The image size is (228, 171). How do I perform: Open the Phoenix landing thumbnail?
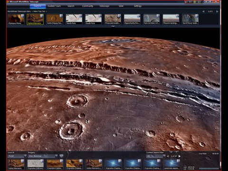point(171,19)
